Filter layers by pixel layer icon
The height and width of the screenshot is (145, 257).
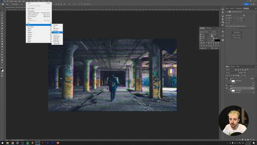point(236,70)
